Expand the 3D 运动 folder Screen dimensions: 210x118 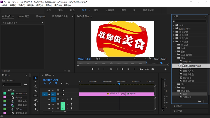pos(175,45)
